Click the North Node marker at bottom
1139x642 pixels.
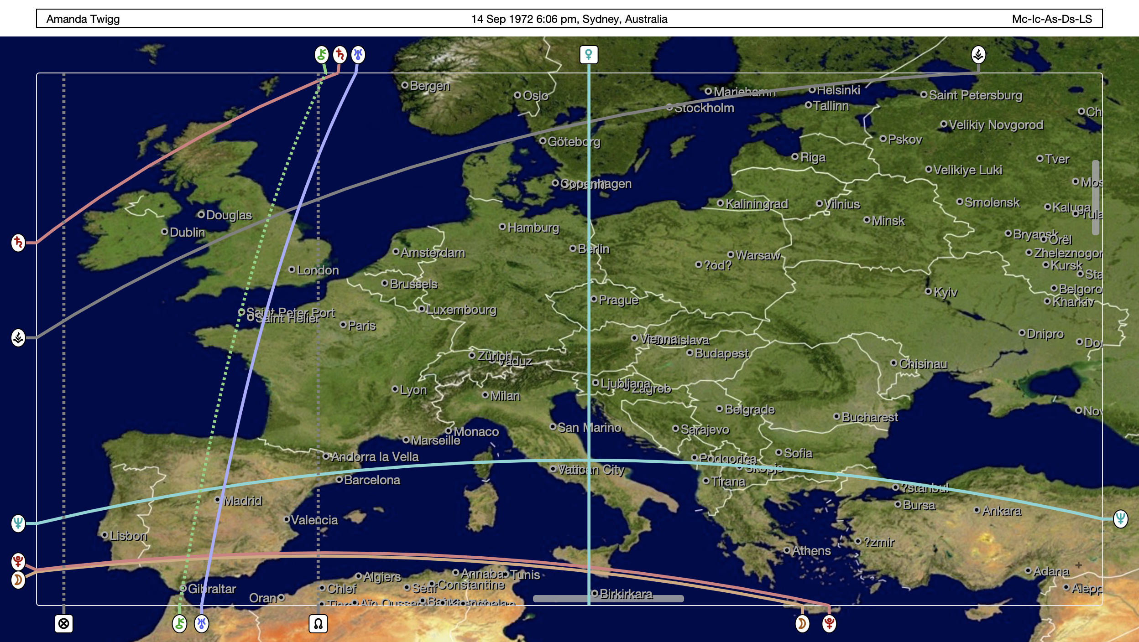[318, 623]
